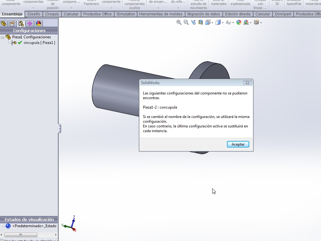Click View Orientation cube icon

pyautogui.click(x=208, y=22)
